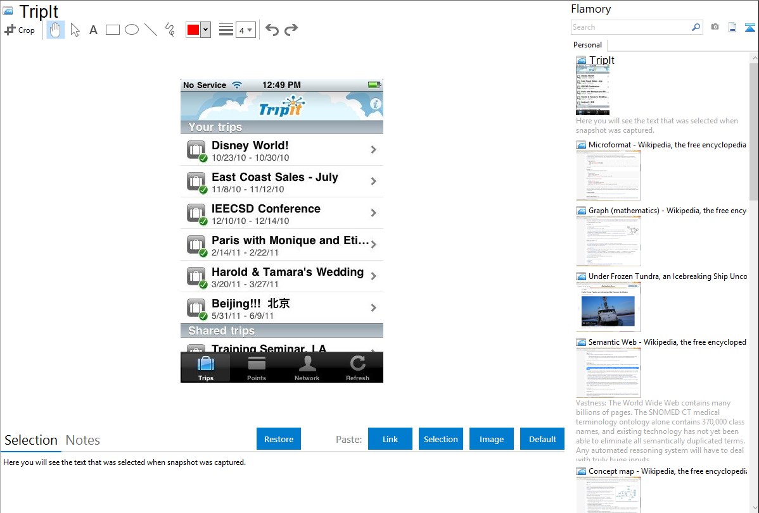
Task: Click the Concept map snapshot title
Action: pyautogui.click(x=667, y=471)
